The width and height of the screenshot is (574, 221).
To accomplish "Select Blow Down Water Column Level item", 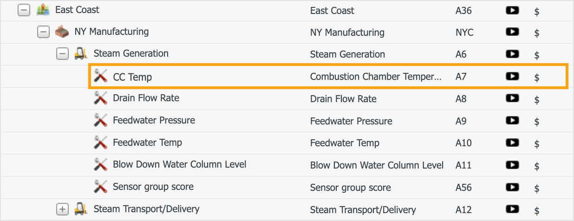I will point(179,164).
